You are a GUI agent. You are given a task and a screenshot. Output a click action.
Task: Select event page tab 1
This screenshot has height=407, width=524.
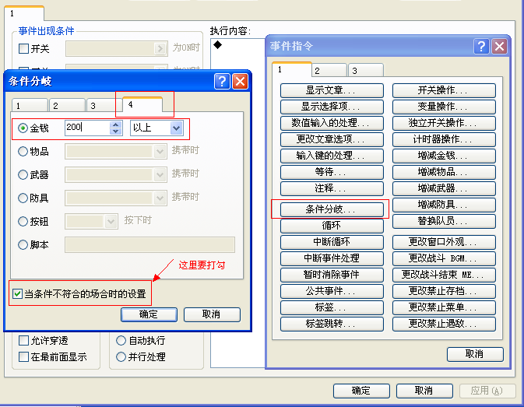click(x=24, y=13)
